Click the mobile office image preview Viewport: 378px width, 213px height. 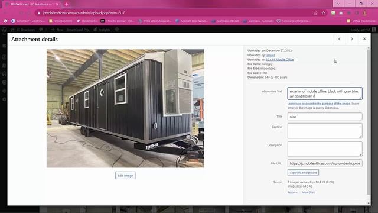point(125,108)
